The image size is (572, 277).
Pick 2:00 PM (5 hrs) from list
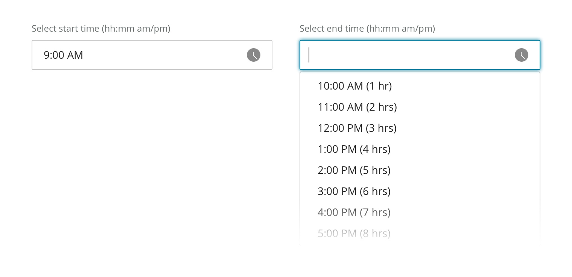pos(354,170)
